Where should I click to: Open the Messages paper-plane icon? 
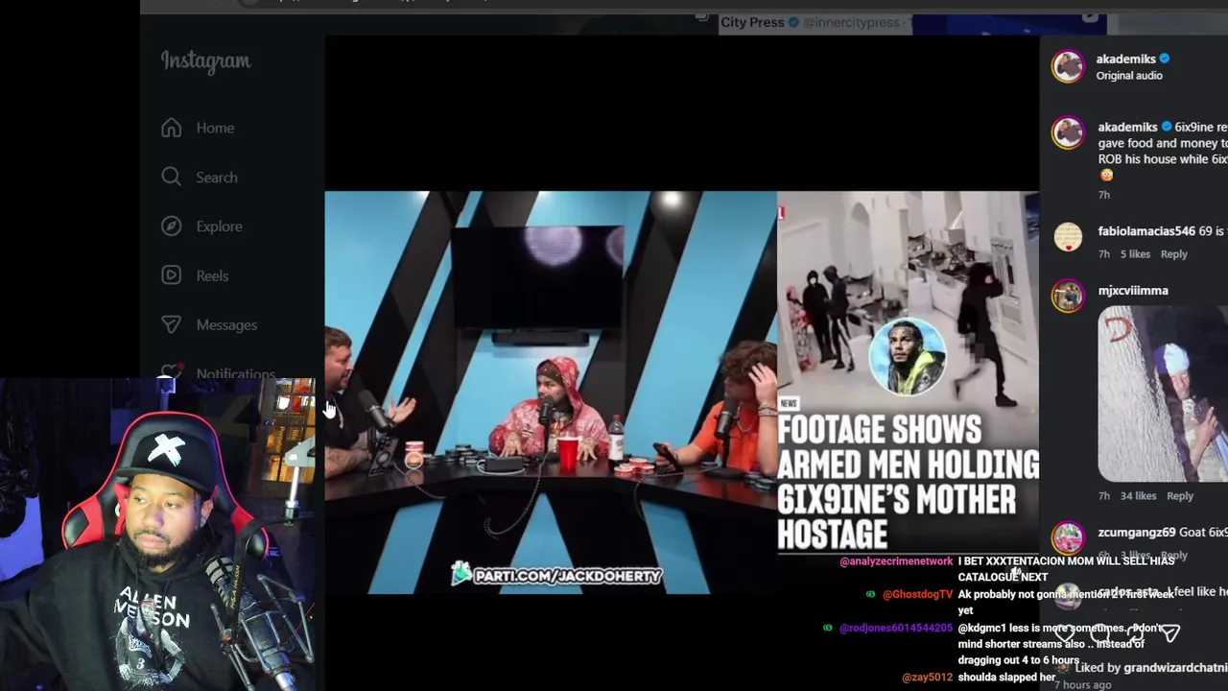172,324
